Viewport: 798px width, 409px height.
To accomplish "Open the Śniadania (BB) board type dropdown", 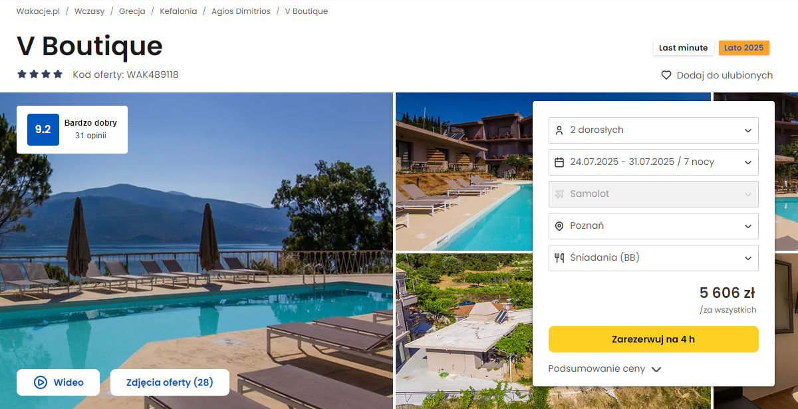I will [654, 258].
